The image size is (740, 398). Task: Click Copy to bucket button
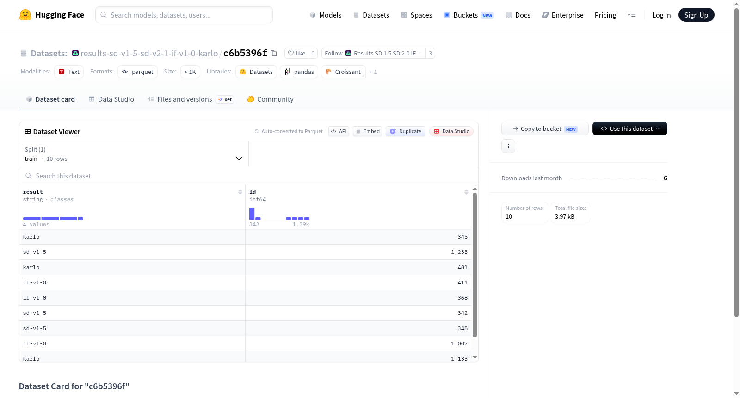click(545, 129)
